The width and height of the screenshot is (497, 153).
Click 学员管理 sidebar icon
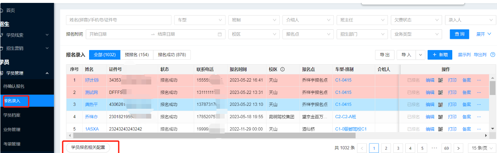tap(1, 73)
